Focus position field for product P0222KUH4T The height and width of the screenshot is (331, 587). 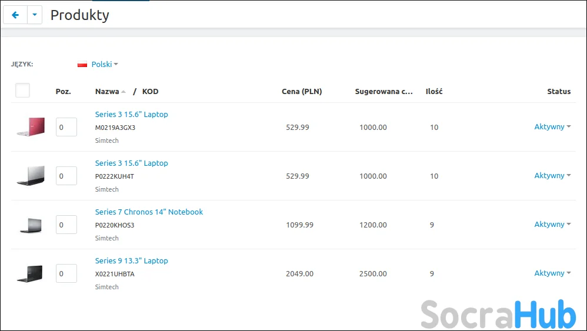point(66,176)
